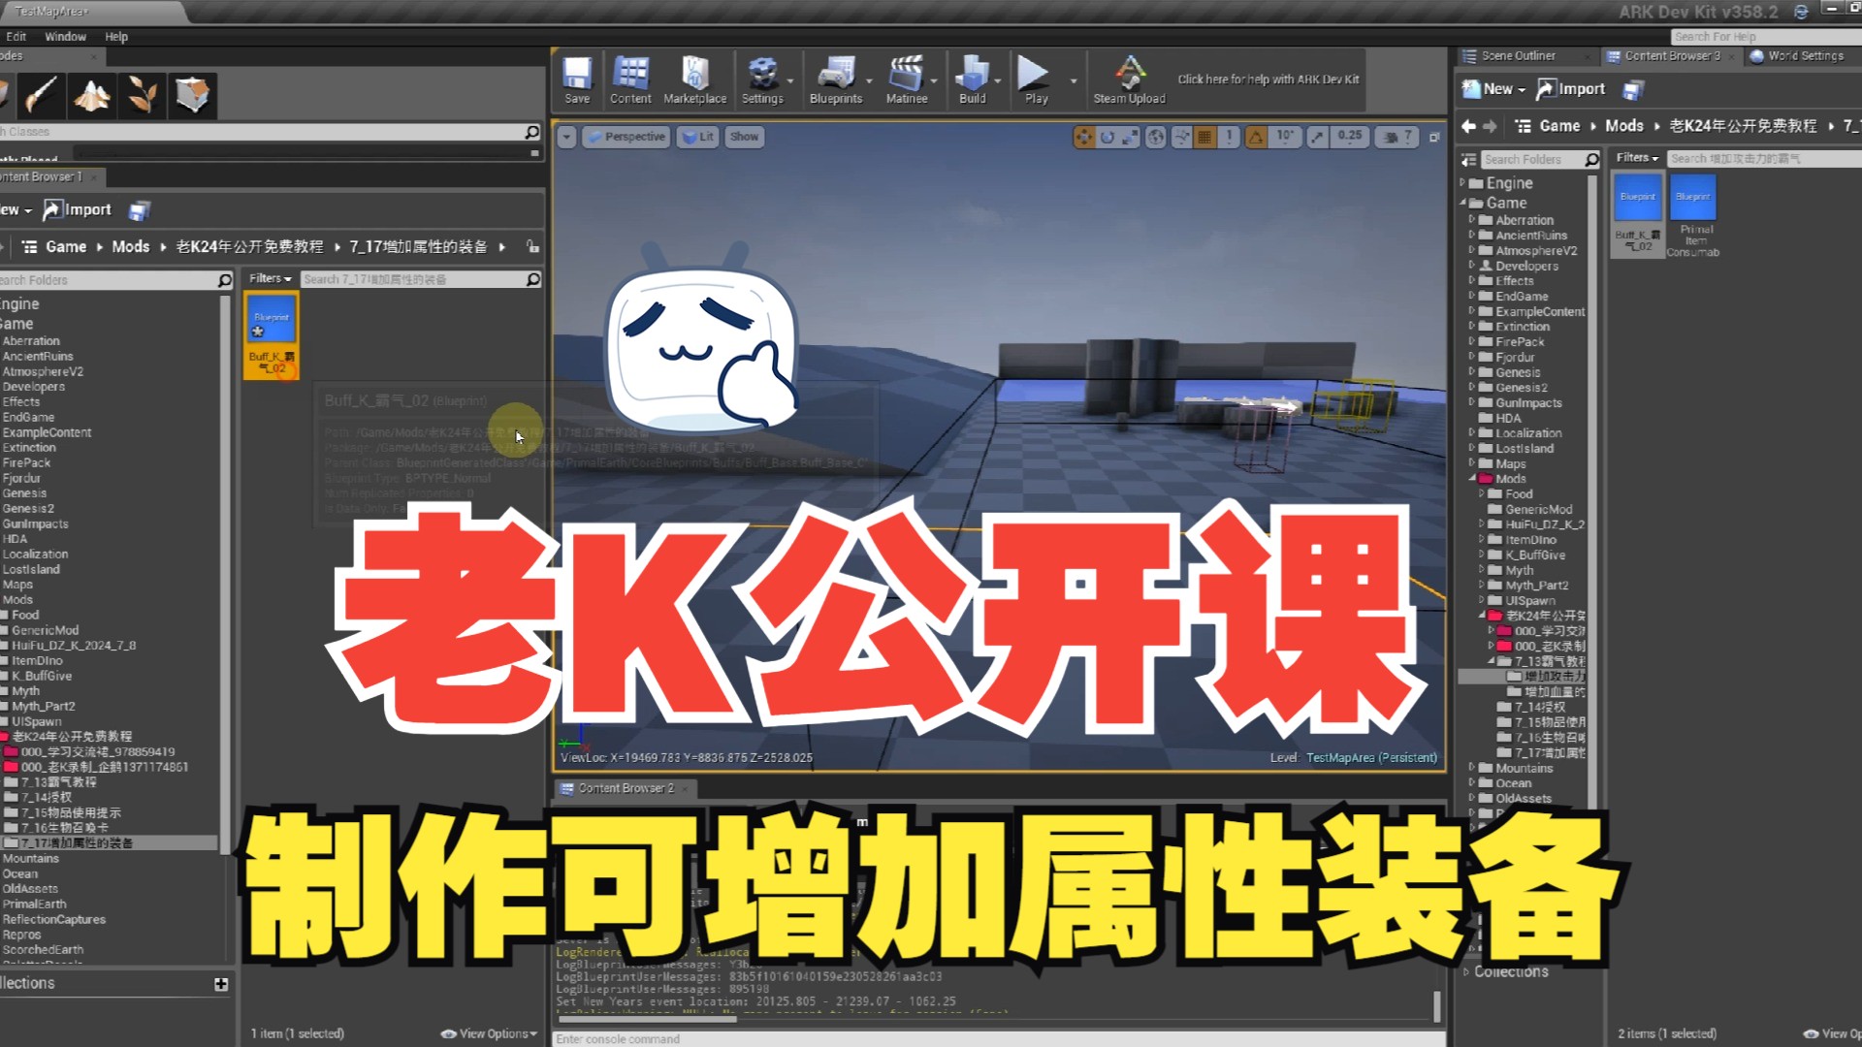Toggle Lit viewport shading mode
This screenshot has height=1047, width=1862.
click(697, 137)
